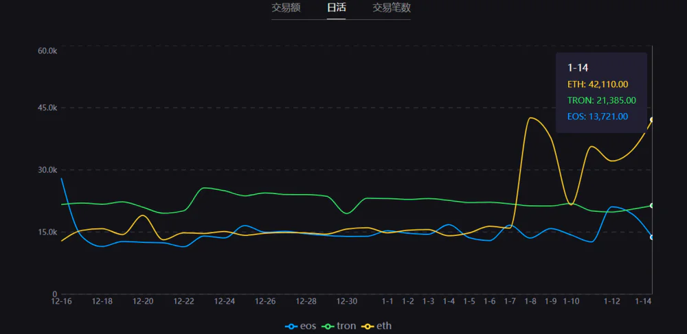
Task: Open the 交易笔数 tab
Action: pos(392,8)
